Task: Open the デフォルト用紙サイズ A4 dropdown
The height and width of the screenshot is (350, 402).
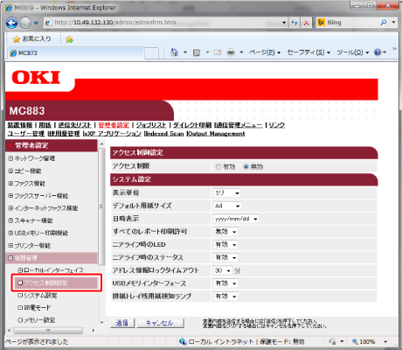Action: coord(227,206)
